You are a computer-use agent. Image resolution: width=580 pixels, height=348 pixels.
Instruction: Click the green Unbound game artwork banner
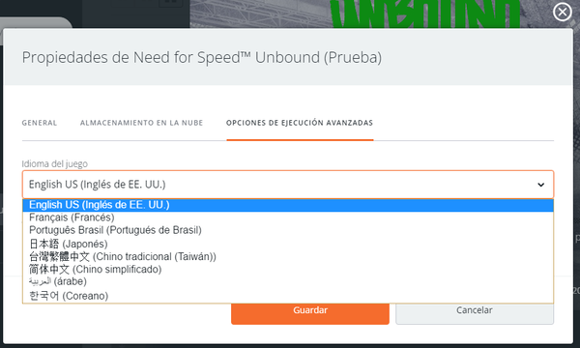coord(425,14)
